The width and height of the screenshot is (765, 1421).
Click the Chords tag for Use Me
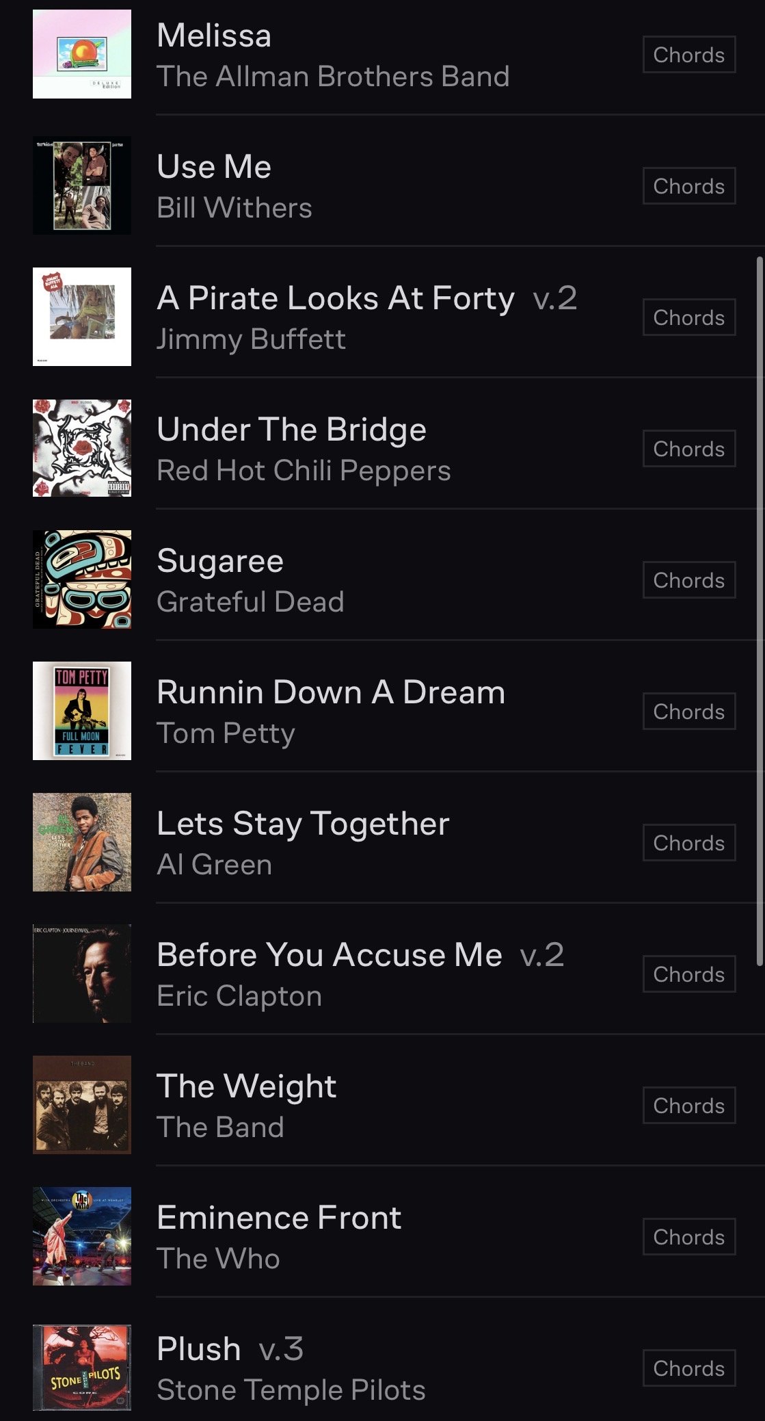pos(689,186)
